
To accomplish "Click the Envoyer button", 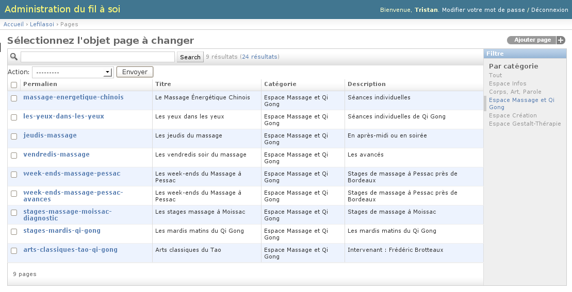I will [x=135, y=72].
